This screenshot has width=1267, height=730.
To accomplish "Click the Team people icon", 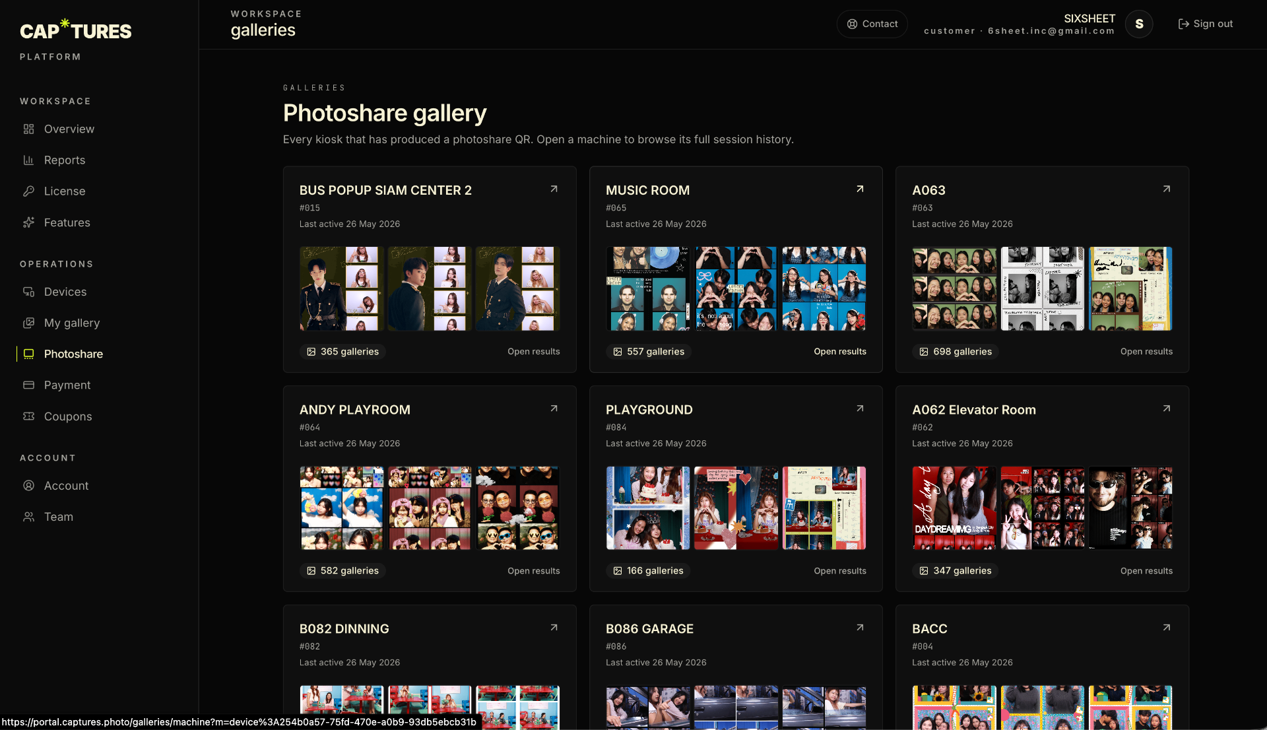I will point(28,517).
